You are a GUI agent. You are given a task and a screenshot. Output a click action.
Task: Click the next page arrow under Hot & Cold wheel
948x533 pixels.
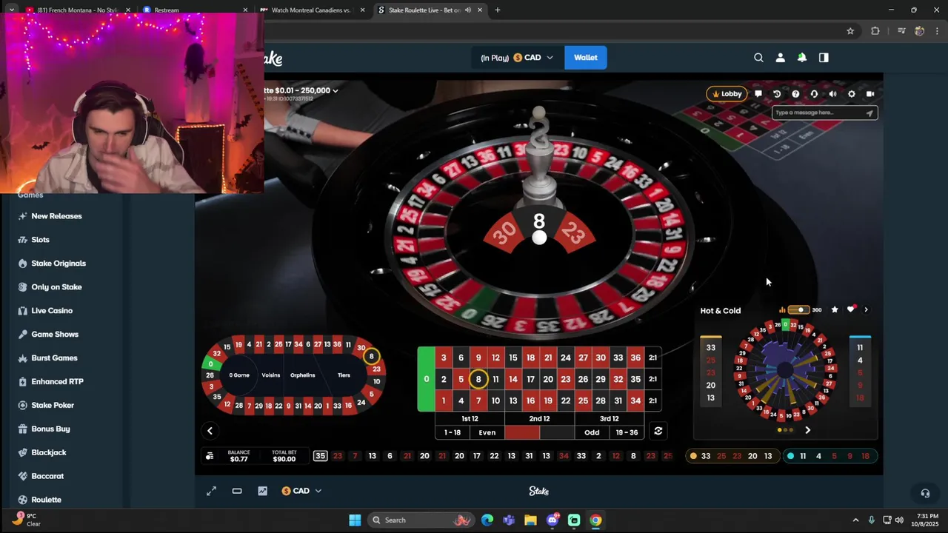(807, 430)
